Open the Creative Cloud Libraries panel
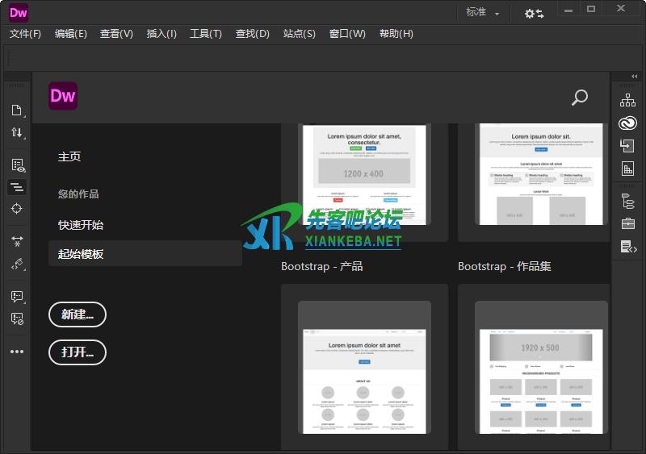 (627, 123)
